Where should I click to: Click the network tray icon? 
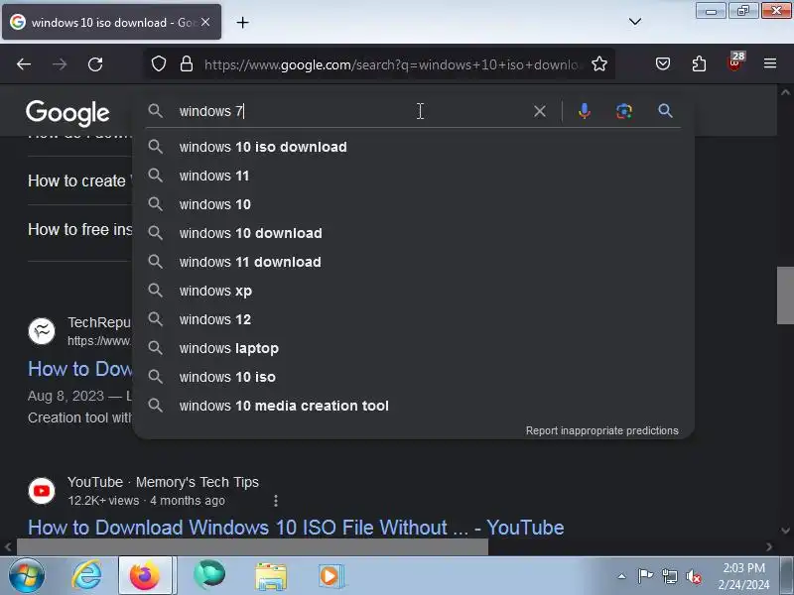669,576
